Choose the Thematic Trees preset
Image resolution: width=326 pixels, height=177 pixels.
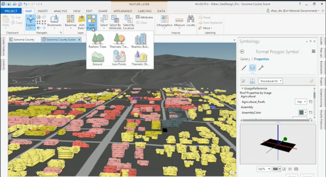click(x=119, y=41)
